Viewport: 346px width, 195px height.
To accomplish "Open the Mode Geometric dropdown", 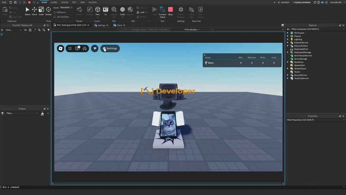I will point(66,8).
